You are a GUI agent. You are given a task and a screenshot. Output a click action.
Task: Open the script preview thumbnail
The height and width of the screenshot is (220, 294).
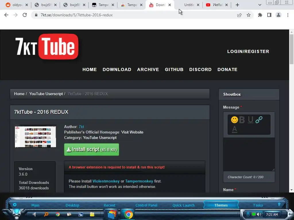[35, 136]
